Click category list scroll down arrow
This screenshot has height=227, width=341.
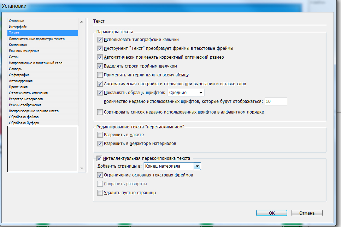coord(82,168)
